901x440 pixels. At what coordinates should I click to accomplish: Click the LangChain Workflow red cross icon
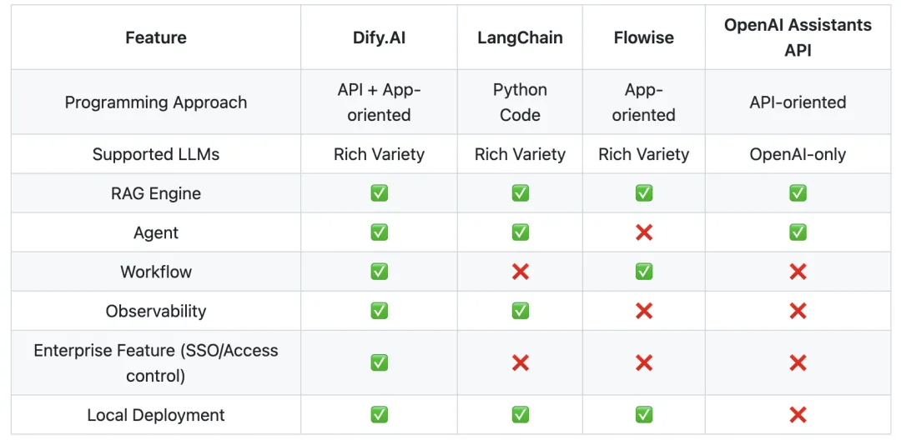(520, 272)
